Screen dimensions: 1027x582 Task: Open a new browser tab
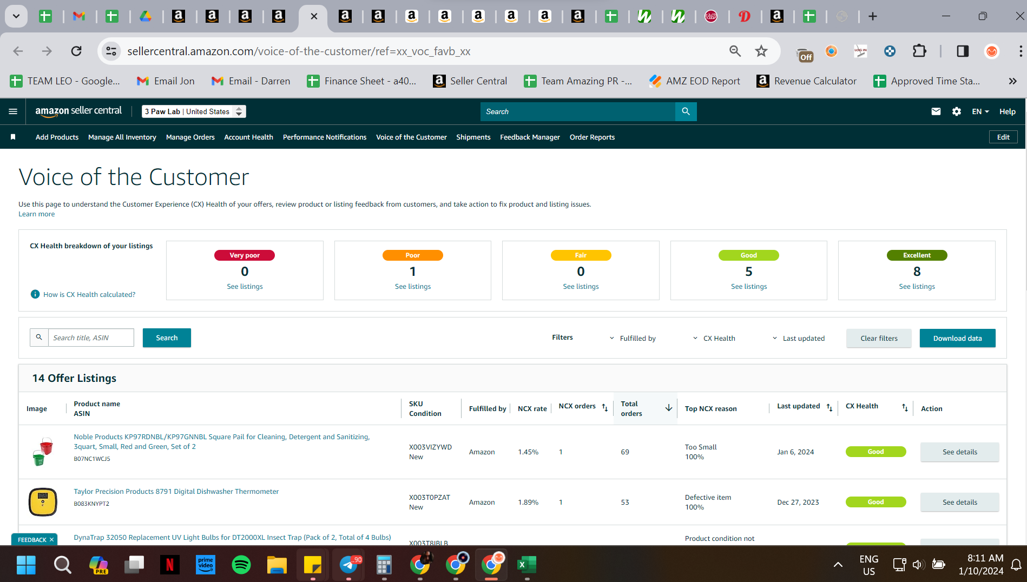click(872, 16)
